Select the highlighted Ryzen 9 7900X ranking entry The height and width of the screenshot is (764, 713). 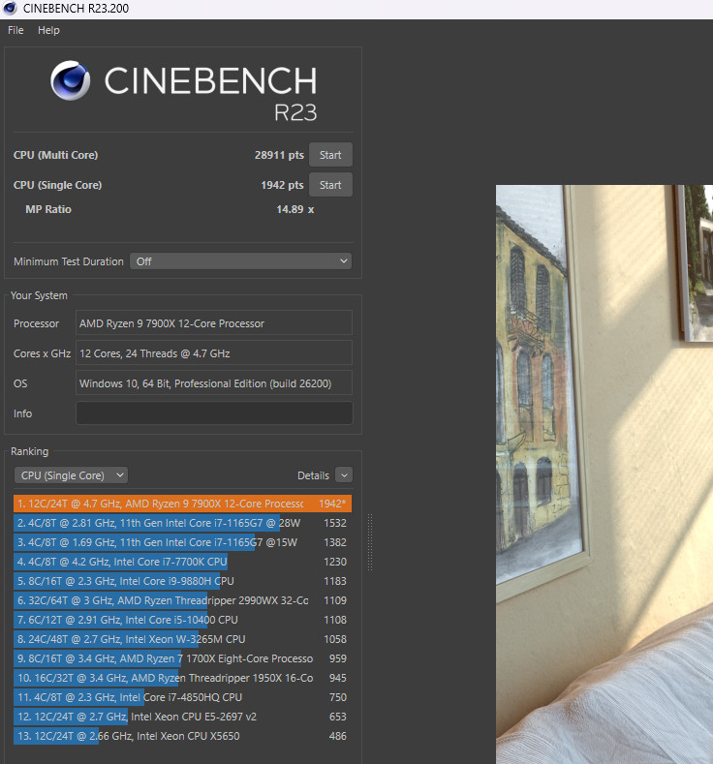[x=182, y=504]
